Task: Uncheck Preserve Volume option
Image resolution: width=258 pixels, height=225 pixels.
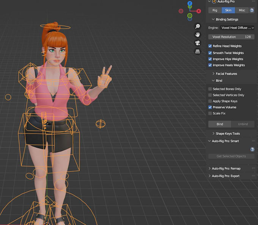Action: pos(210,107)
